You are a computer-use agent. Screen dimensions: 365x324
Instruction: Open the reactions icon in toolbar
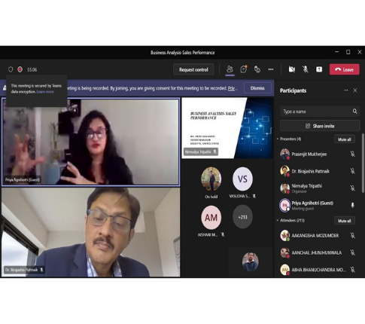[257, 69]
